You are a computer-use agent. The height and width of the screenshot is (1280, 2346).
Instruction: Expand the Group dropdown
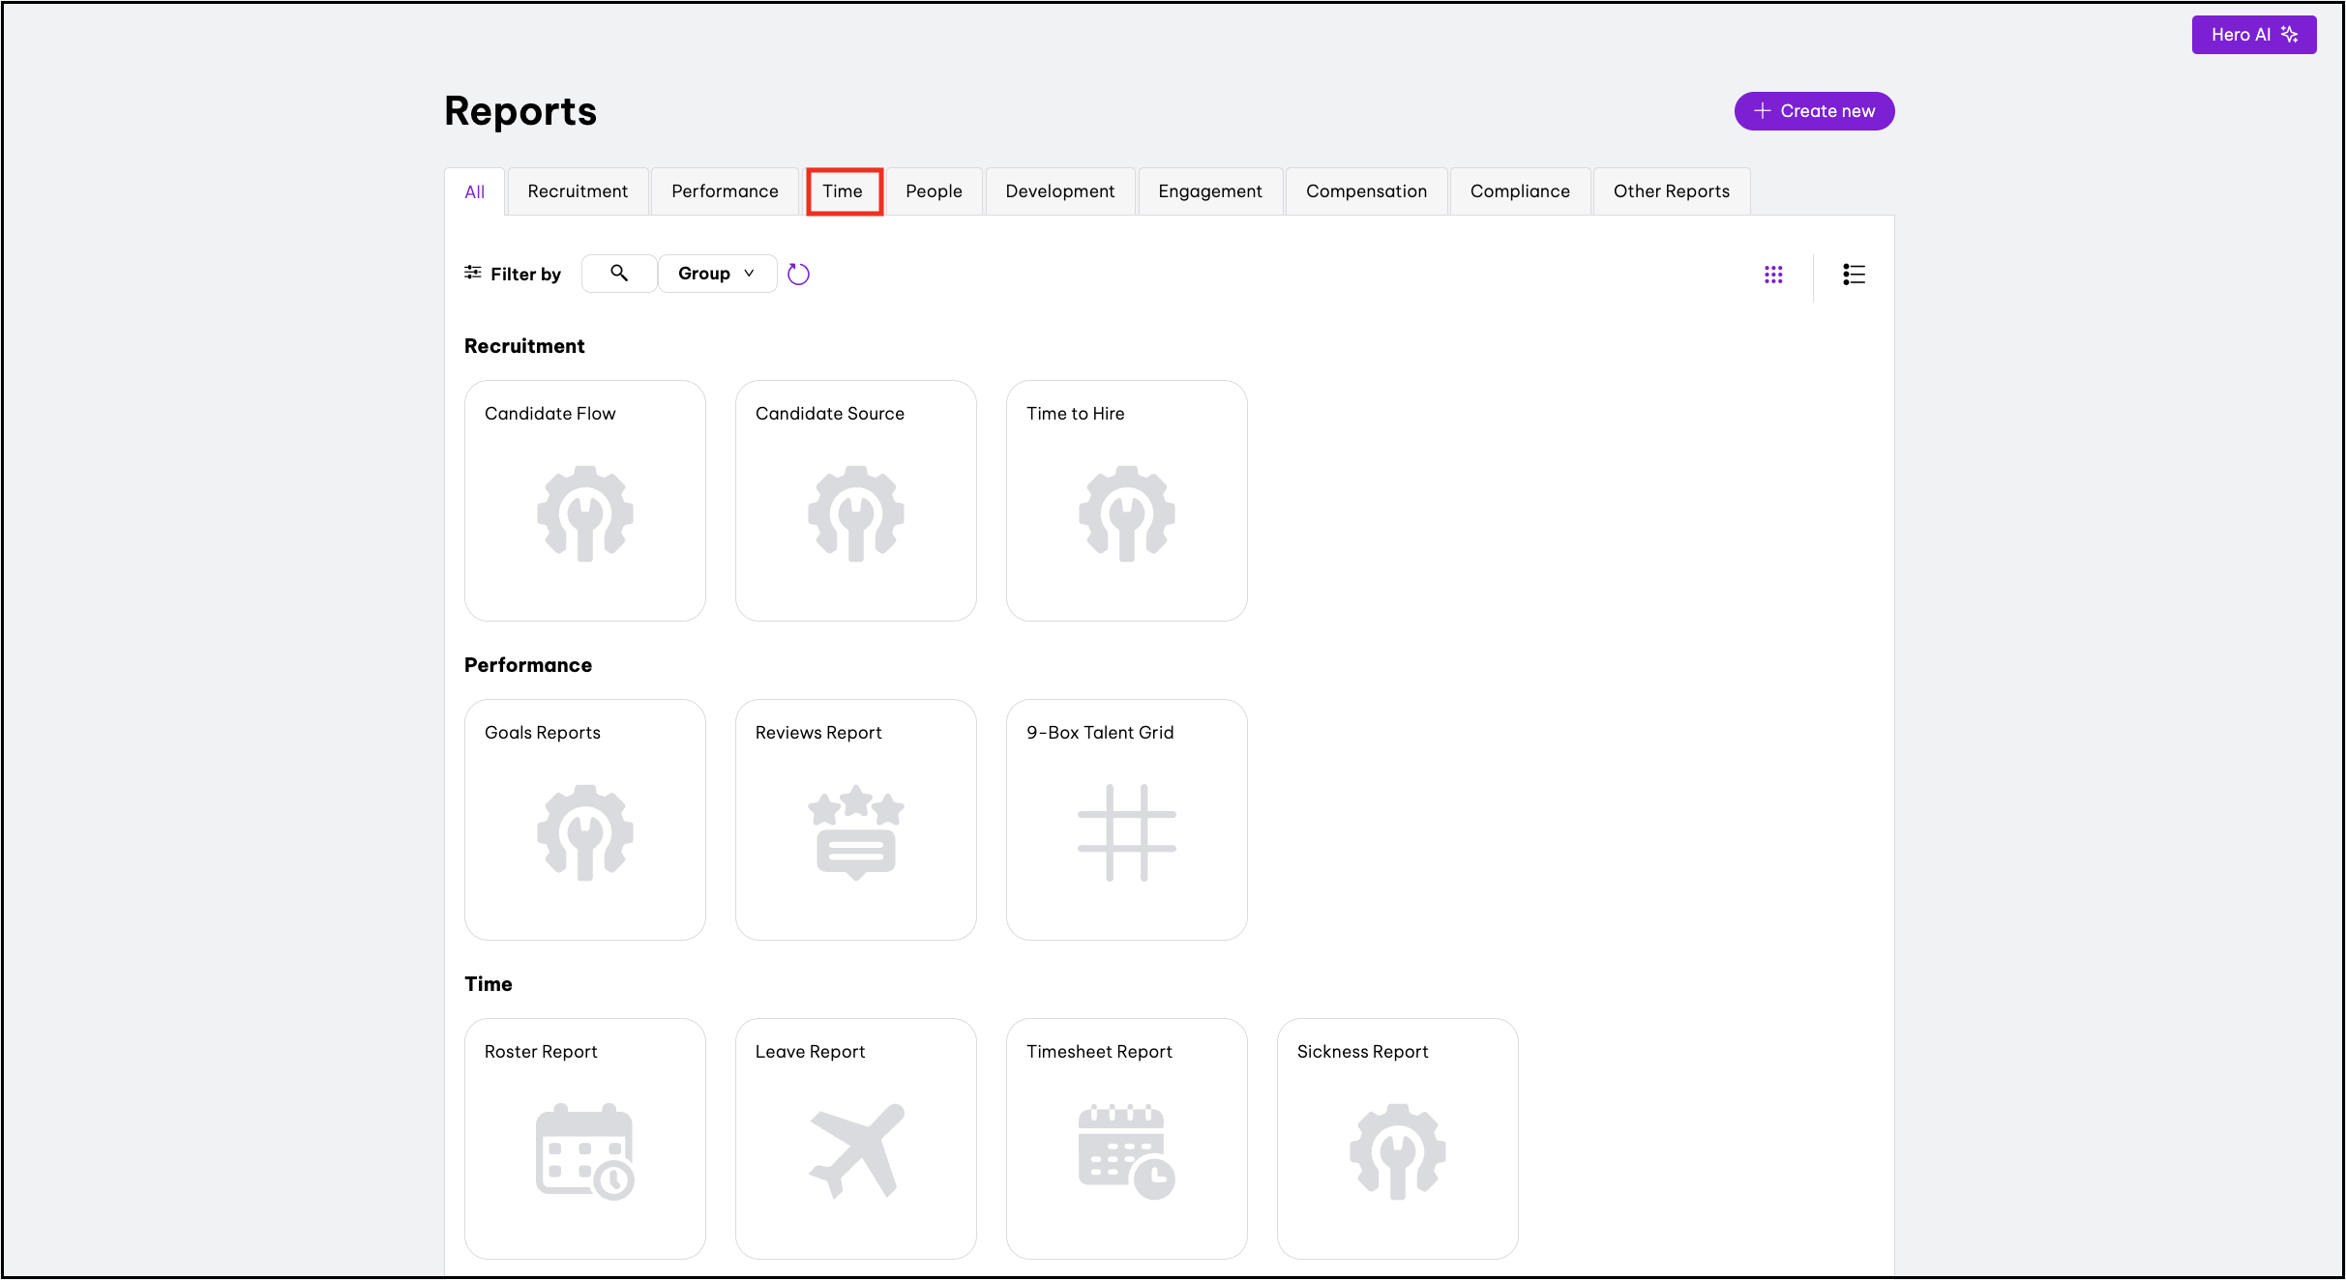[717, 274]
